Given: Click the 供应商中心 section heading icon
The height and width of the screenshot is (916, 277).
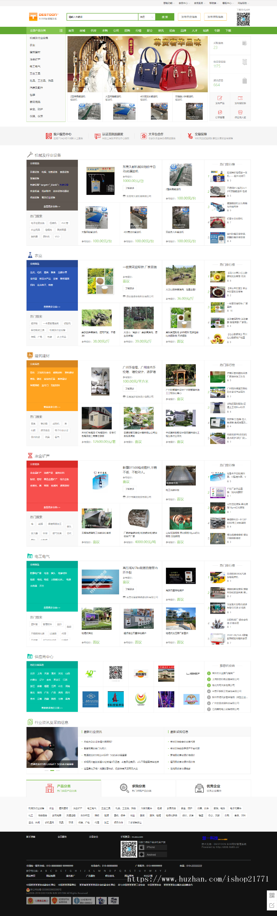Looking at the screenshot, I should coord(30,656).
